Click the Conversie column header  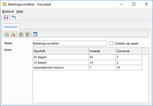click(129, 51)
